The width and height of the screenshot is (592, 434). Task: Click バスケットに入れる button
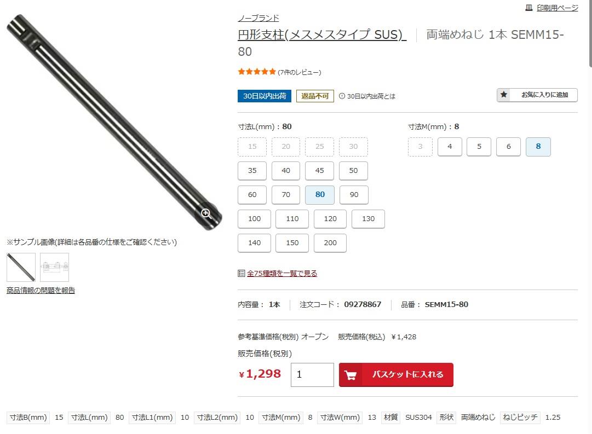pos(396,375)
